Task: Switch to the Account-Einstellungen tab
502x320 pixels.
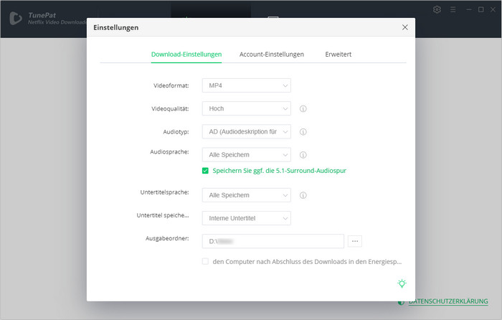Action: [x=271, y=55]
